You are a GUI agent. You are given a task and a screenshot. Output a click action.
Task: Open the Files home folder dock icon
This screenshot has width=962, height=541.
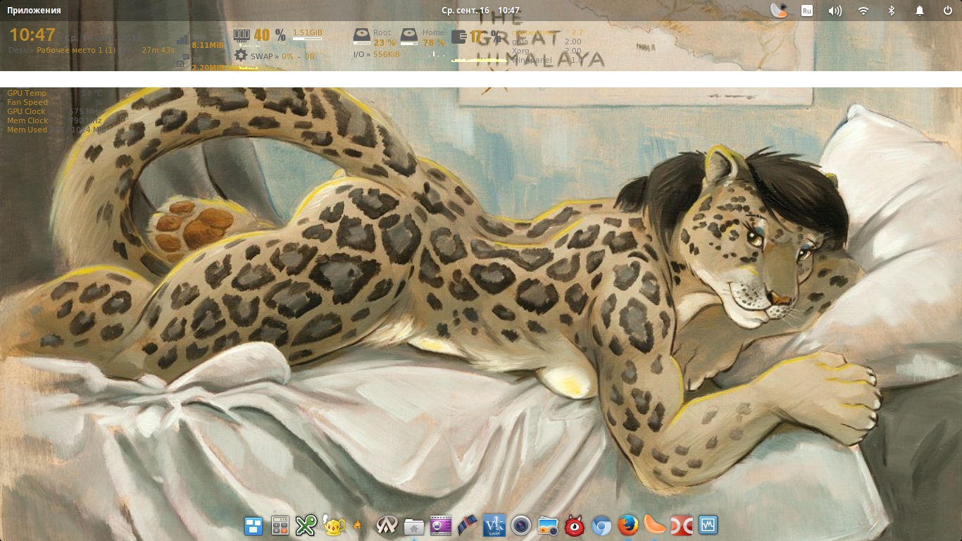[x=414, y=526]
